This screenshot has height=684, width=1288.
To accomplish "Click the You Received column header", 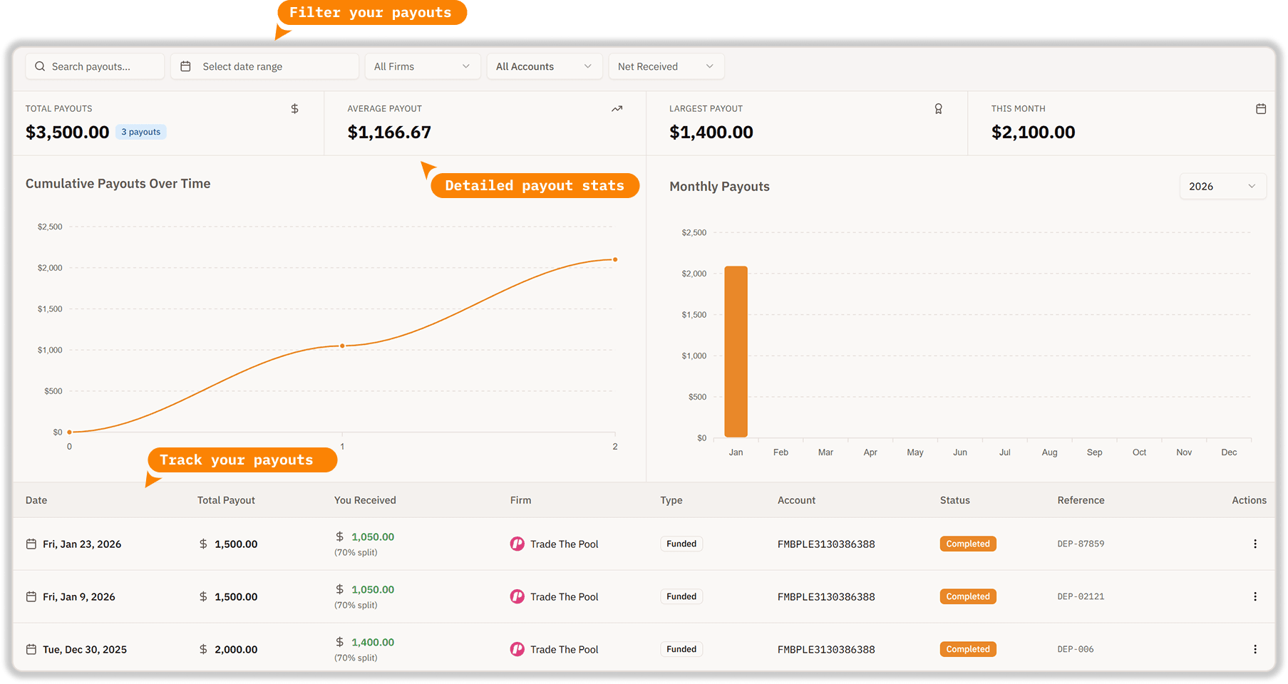I will pos(365,500).
